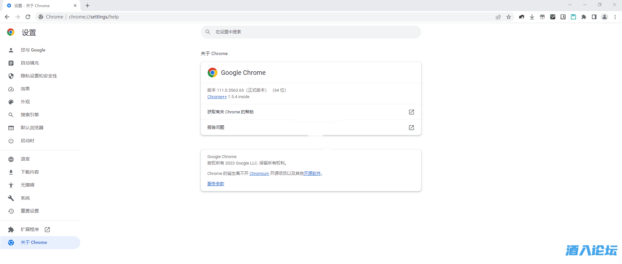The height and width of the screenshot is (264, 622).
Task: Click the share page icon in address bar
Action: pyautogui.click(x=498, y=17)
